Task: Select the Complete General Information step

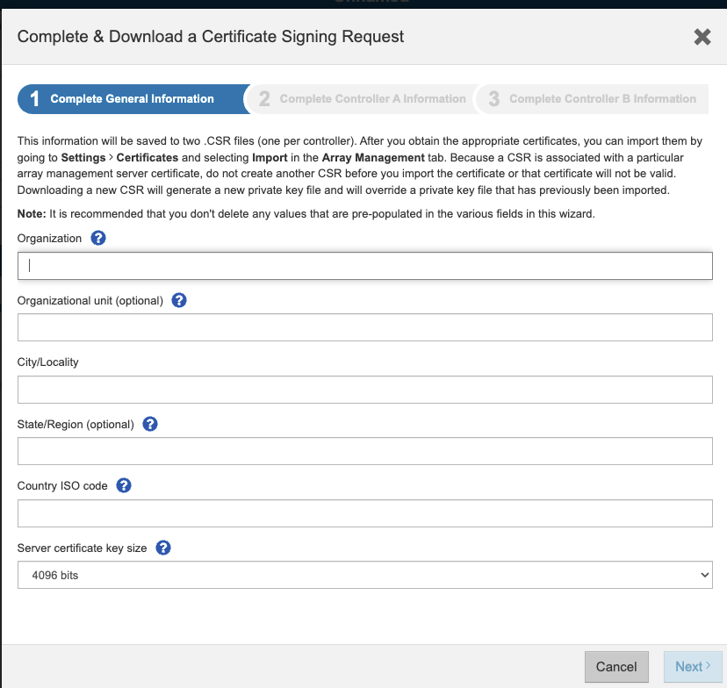Action: [132, 99]
